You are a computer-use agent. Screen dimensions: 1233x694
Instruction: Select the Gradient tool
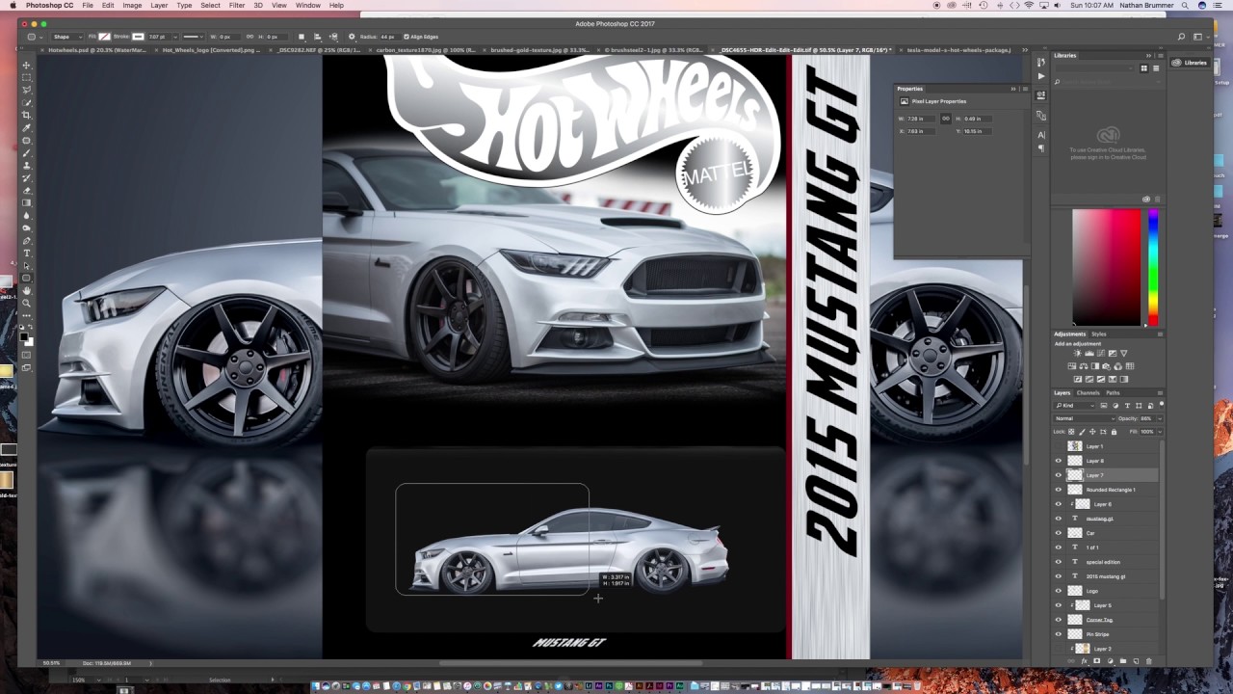click(x=26, y=202)
